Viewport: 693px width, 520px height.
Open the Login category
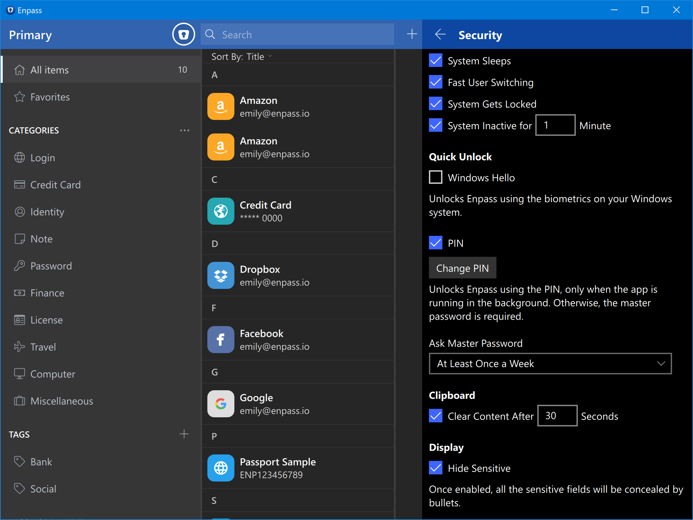(x=101, y=158)
